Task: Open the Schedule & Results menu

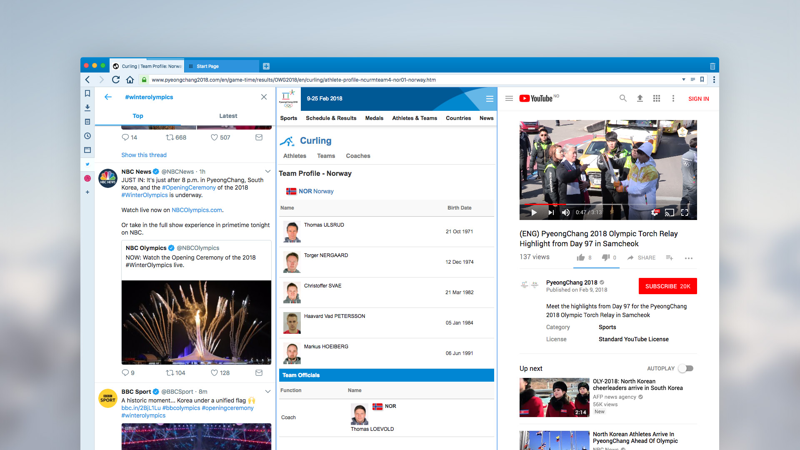Action: [331, 118]
